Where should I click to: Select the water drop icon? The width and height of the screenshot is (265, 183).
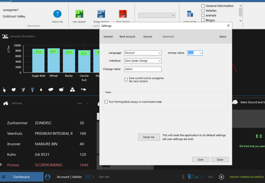[41, 89]
